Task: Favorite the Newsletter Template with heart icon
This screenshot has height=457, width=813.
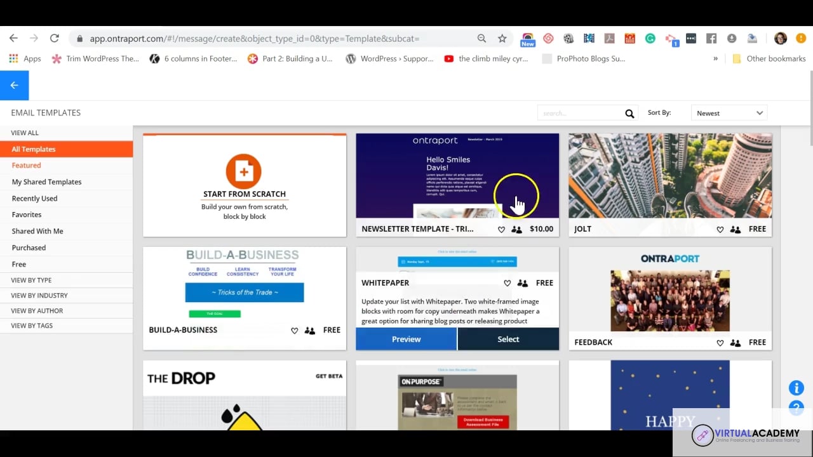Action: (501, 229)
